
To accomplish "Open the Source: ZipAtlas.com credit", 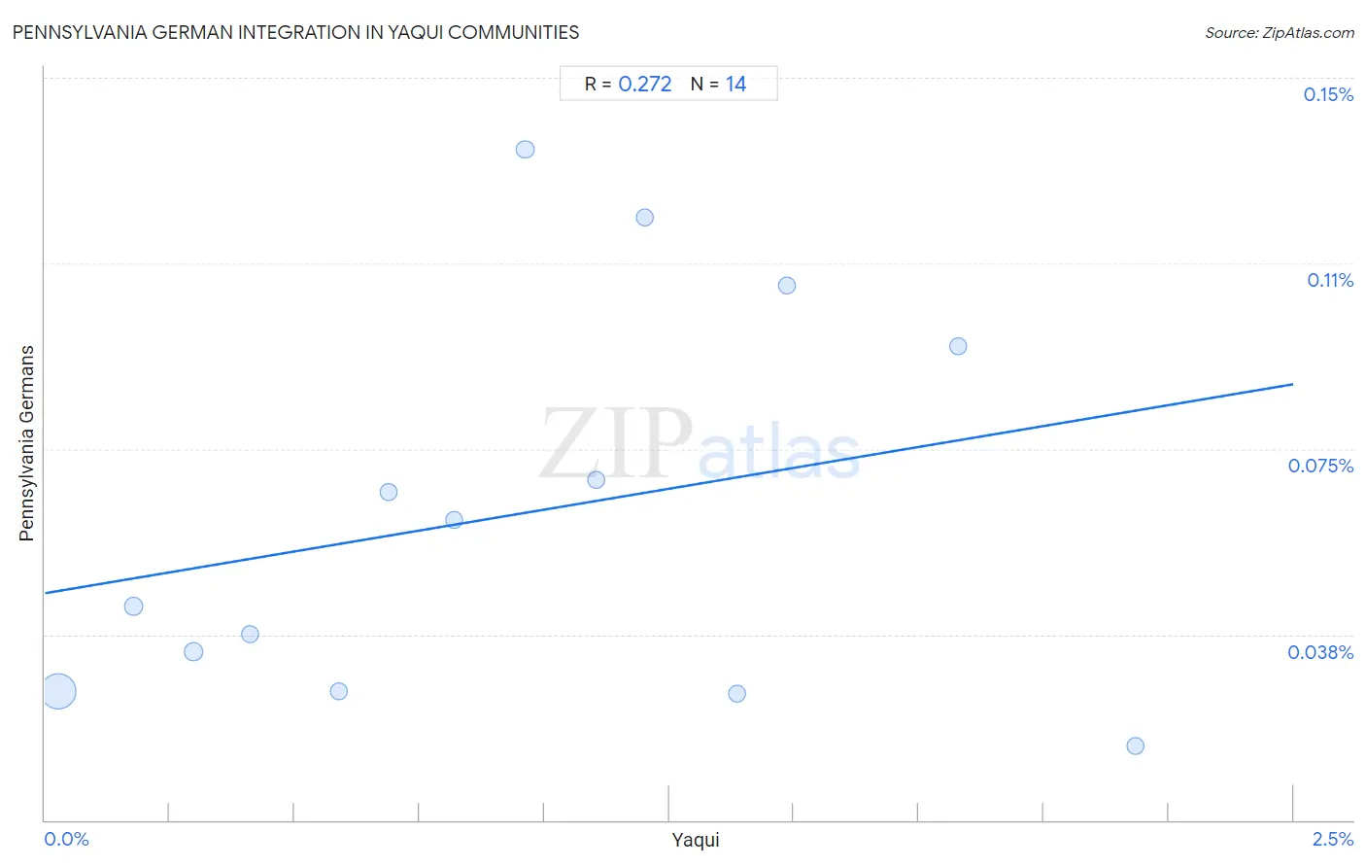I will coord(1280,33).
